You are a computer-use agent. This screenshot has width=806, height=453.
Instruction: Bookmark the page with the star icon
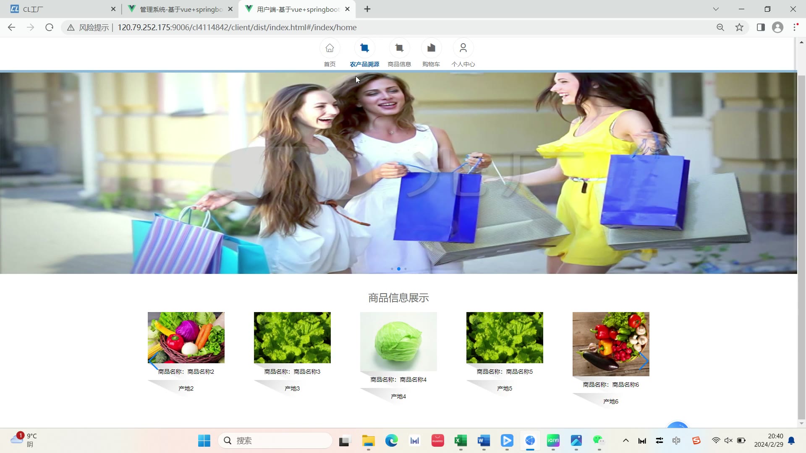click(x=739, y=28)
